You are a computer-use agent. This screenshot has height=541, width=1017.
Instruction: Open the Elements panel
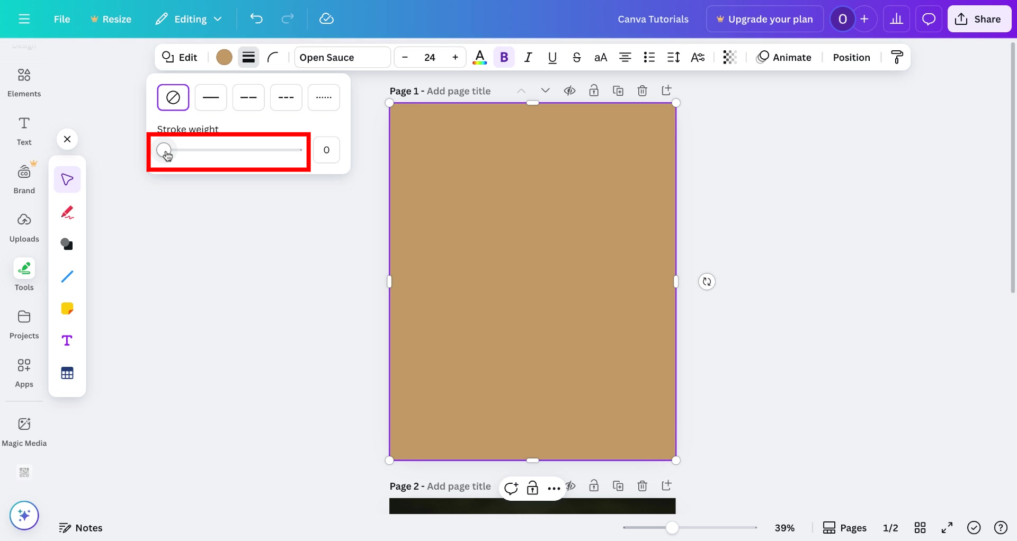(24, 82)
